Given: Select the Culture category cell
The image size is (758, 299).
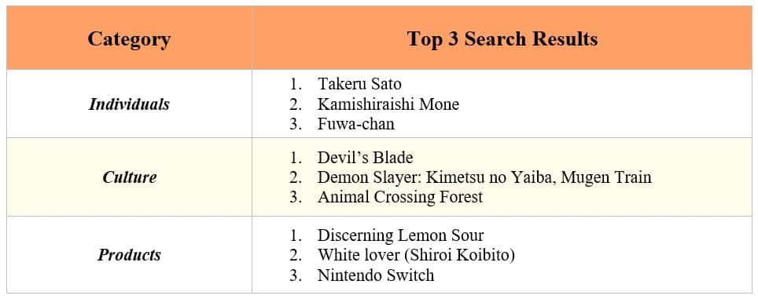Looking at the screenshot, I should [x=129, y=177].
